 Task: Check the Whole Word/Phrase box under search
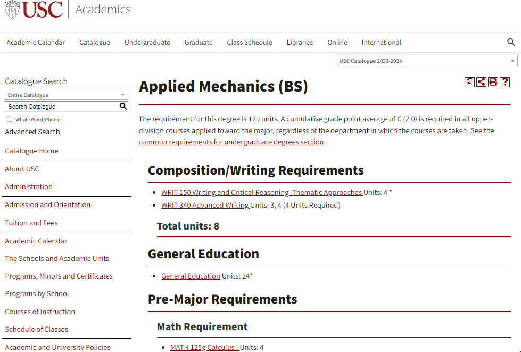[x=9, y=118]
